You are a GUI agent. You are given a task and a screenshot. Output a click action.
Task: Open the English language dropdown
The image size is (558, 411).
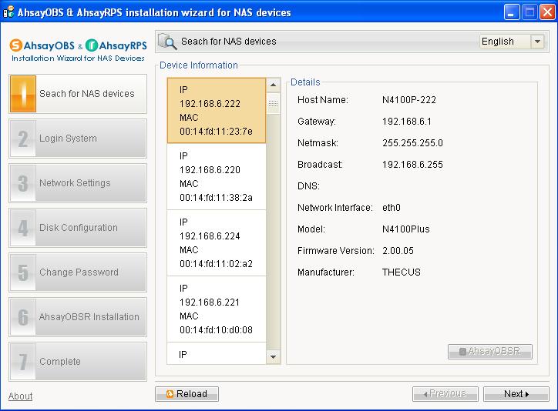(512, 42)
